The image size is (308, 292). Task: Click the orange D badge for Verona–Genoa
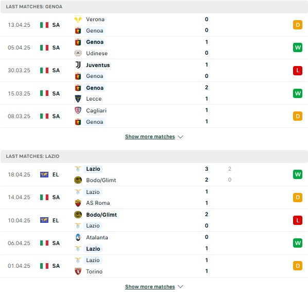click(x=298, y=25)
